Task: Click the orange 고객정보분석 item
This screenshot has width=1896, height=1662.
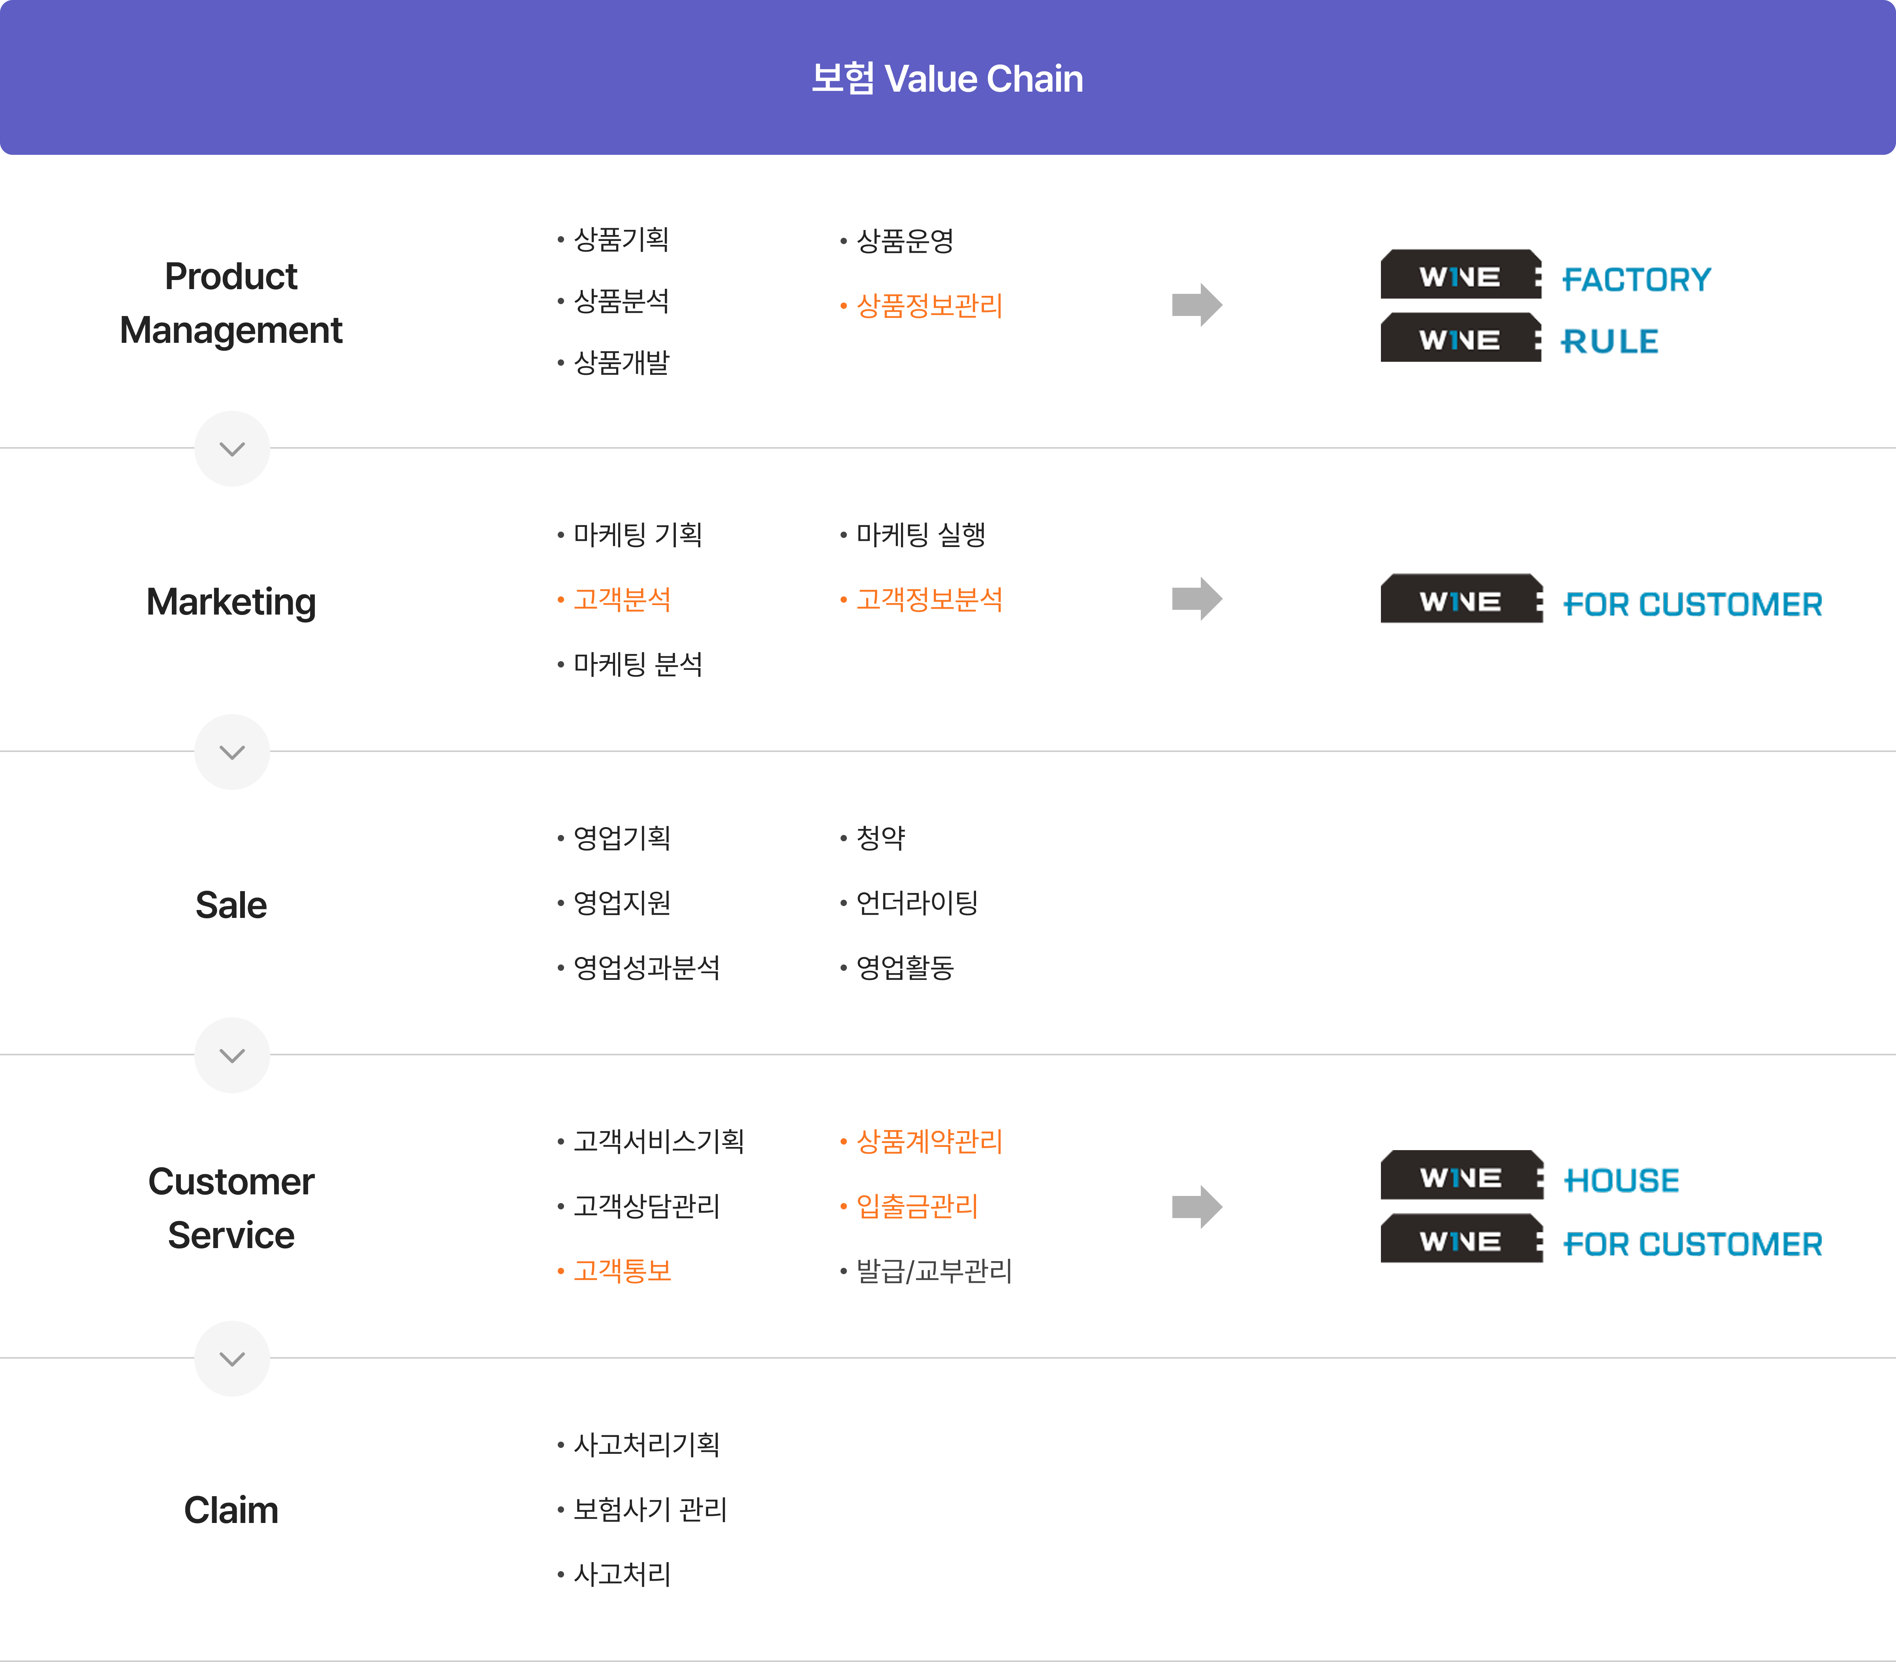Action: coord(929,599)
